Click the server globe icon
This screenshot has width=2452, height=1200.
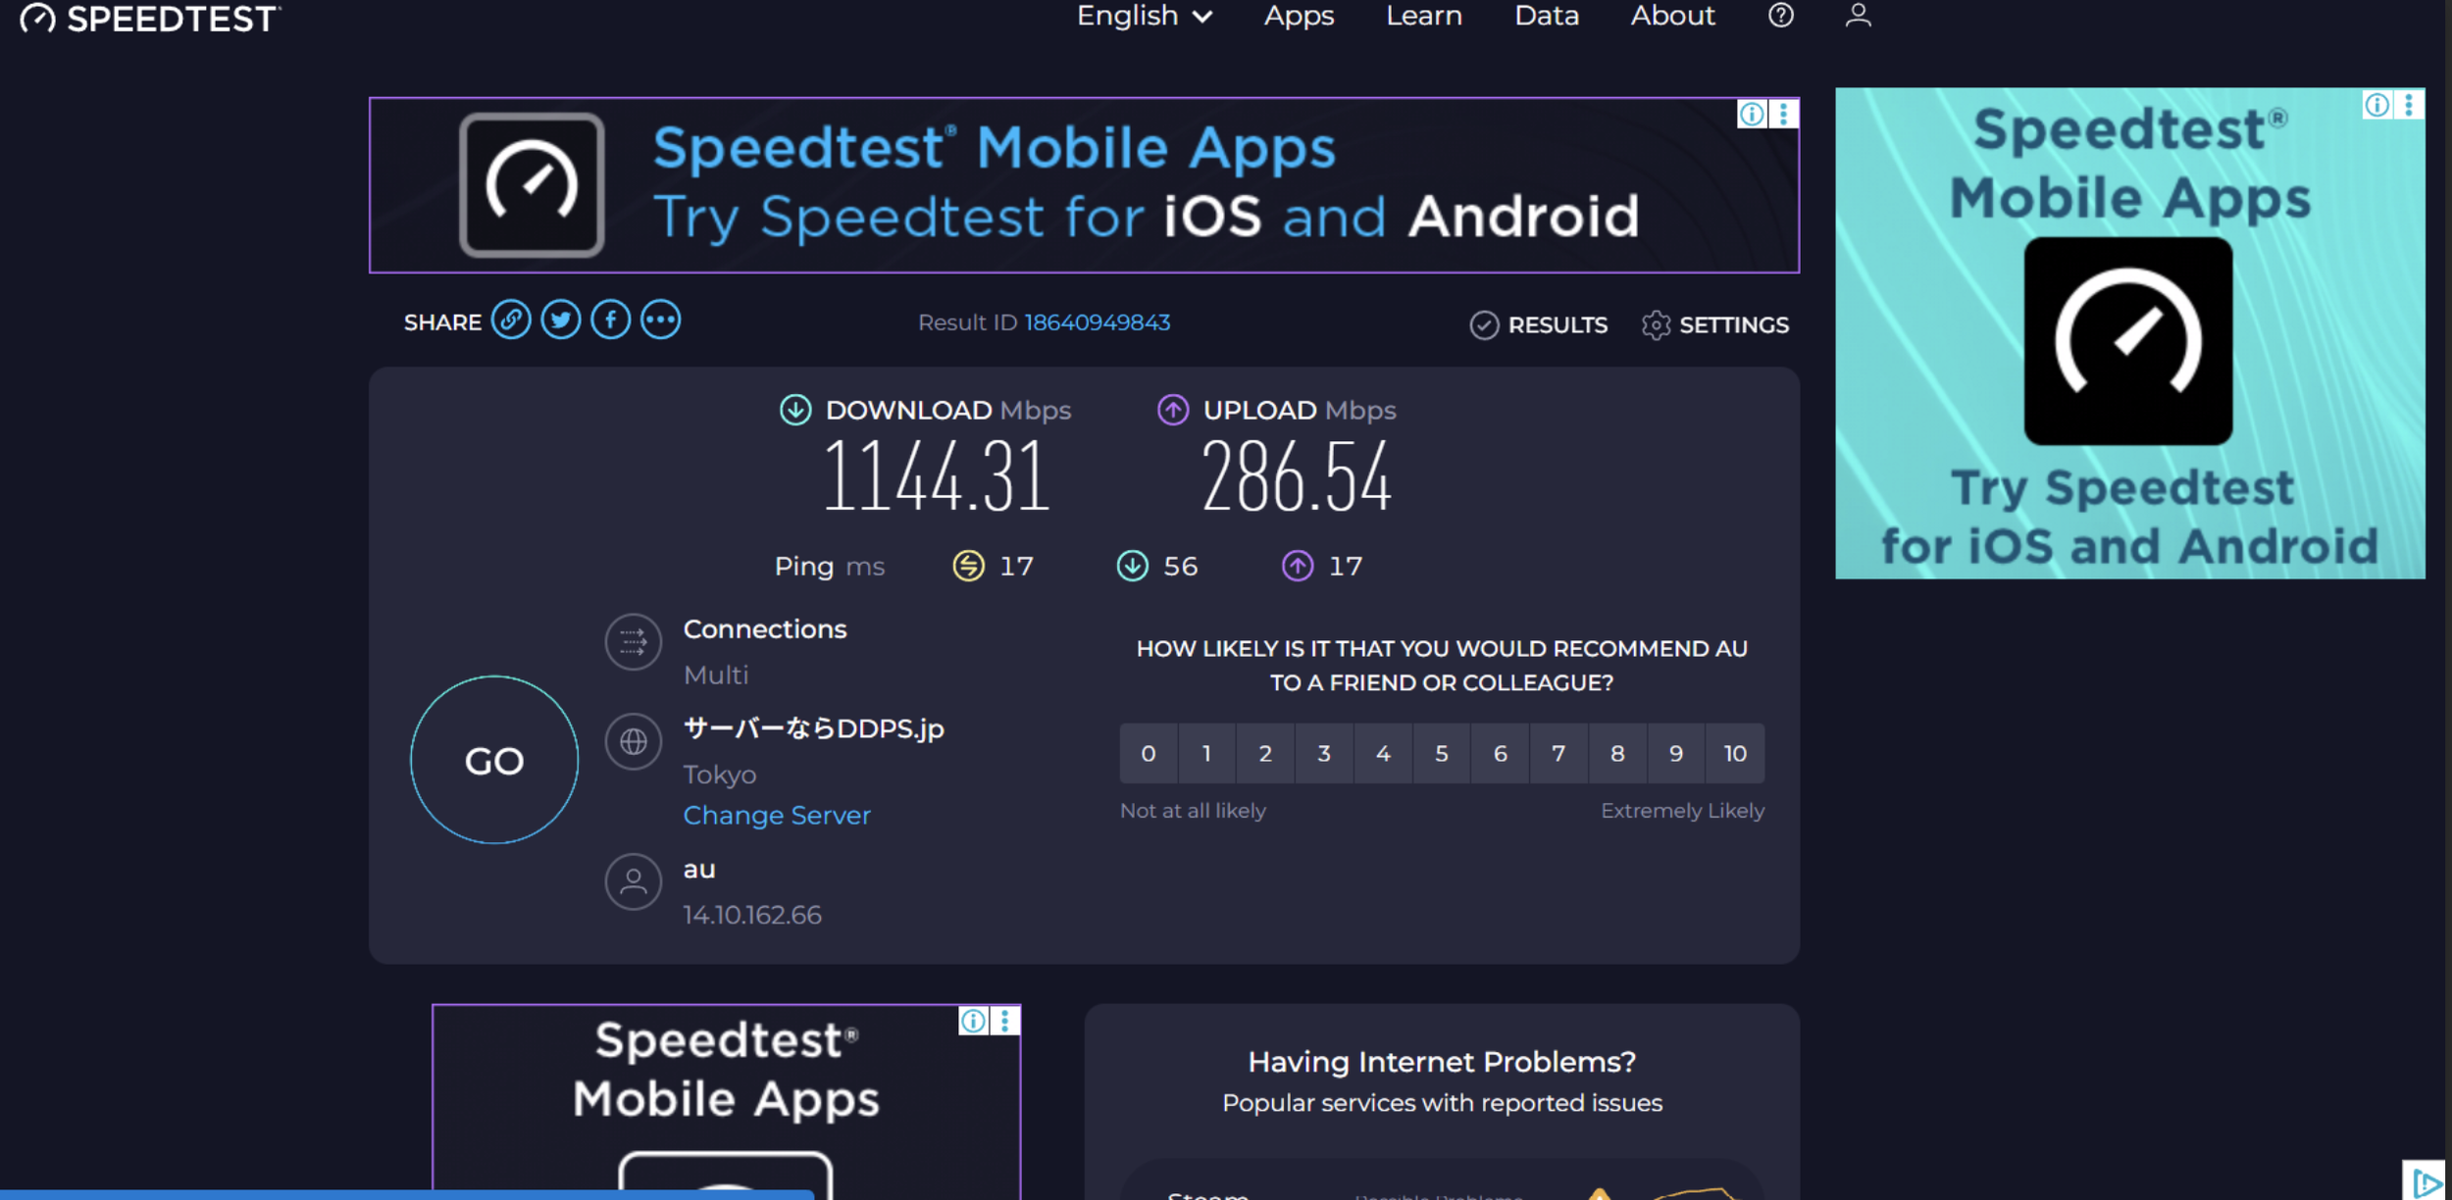coord(634,741)
